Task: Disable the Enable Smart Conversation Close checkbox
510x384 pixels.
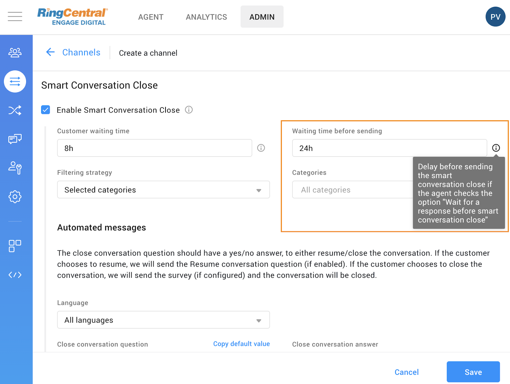Action: (46, 110)
